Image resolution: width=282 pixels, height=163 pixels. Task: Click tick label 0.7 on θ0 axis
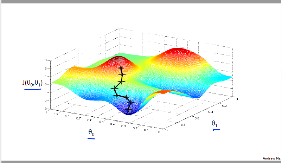[78, 118]
